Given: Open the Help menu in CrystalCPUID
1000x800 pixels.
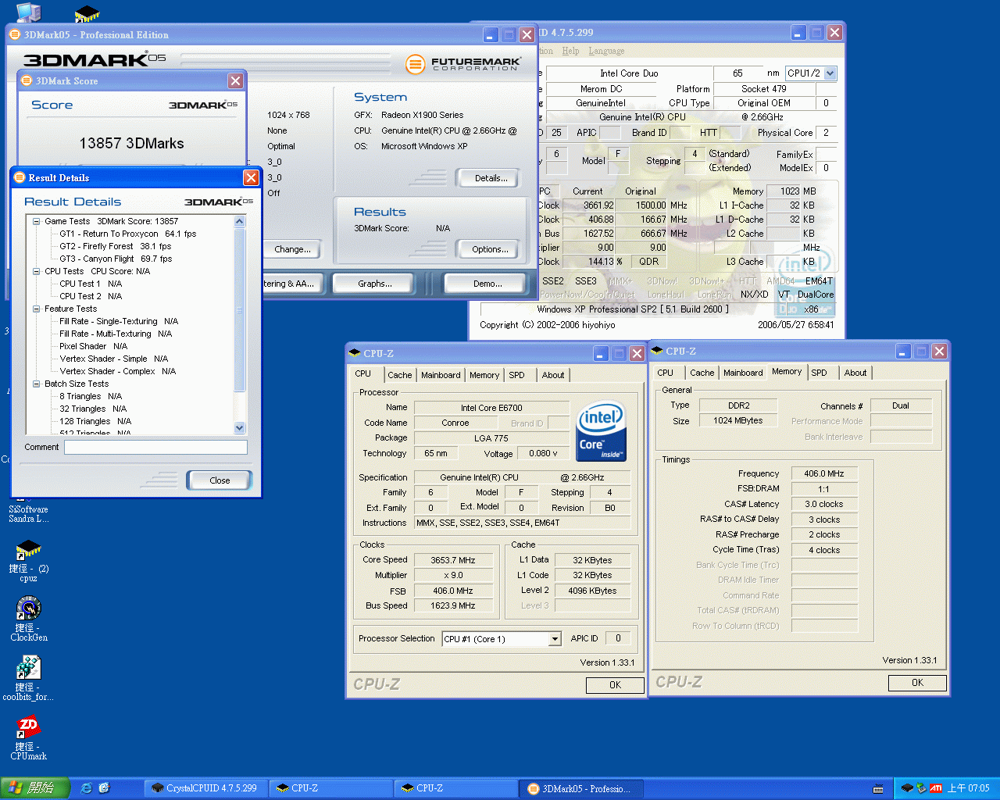Looking at the screenshot, I should (571, 51).
